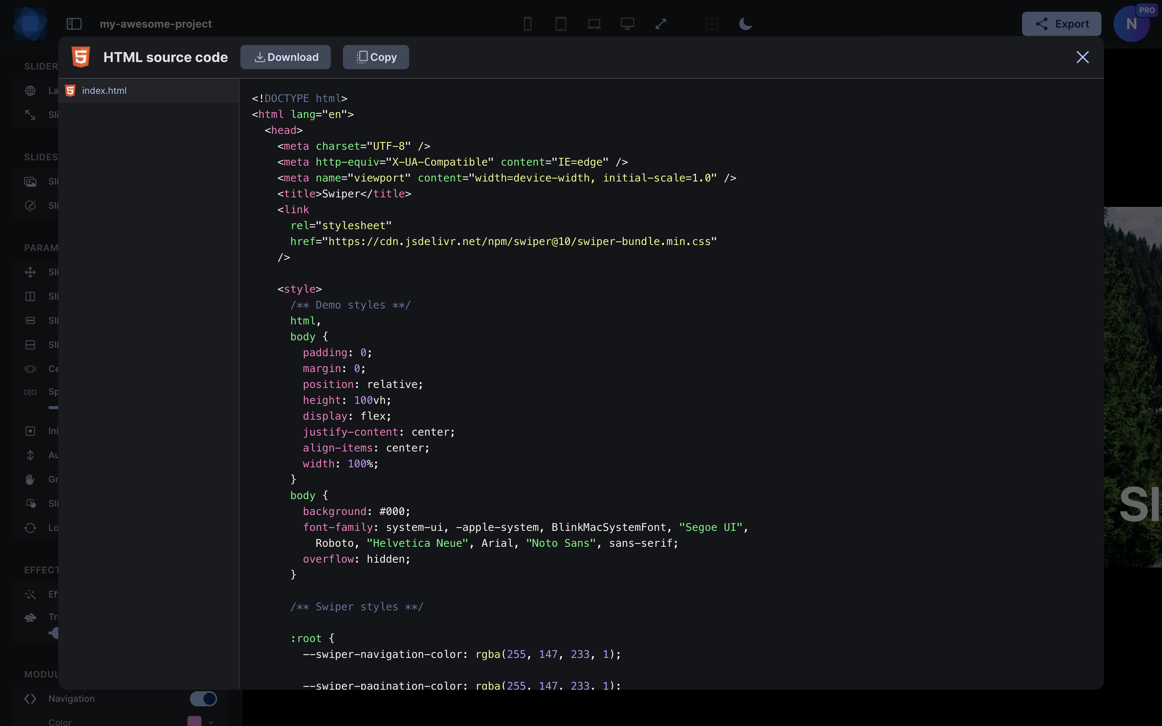The height and width of the screenshot is (726, 1162).
Task: Click the <html lang="en"> line
Action: click(x=303, y=114)
